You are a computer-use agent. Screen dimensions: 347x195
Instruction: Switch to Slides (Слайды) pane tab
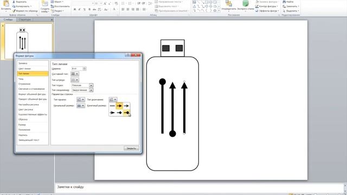[x=8, y=19]
